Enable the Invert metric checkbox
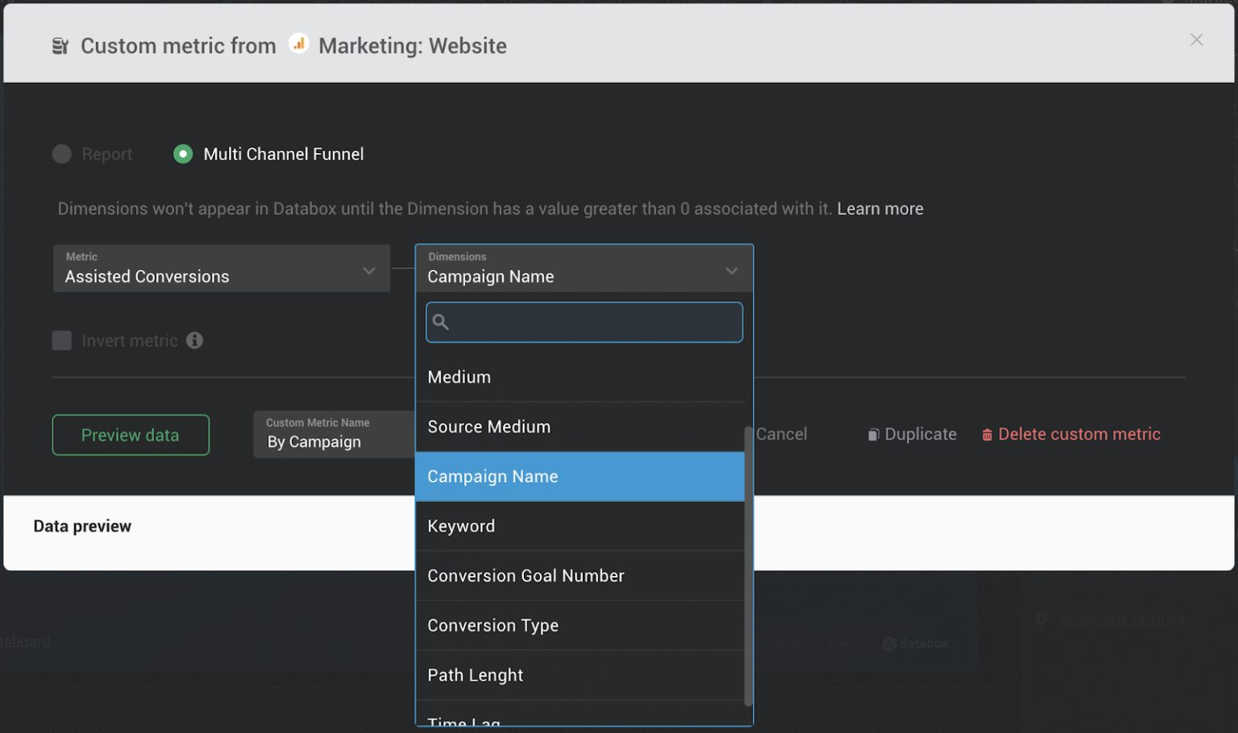Image resolution: width=1238 pixels, height=733 pixels. tap(61, 340)
